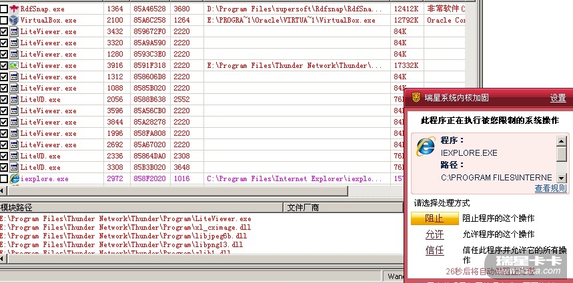Screen dimensions: 573x283
Task: Click icon of LiteViewer.exe PID 1312
Action: (14, 77)
